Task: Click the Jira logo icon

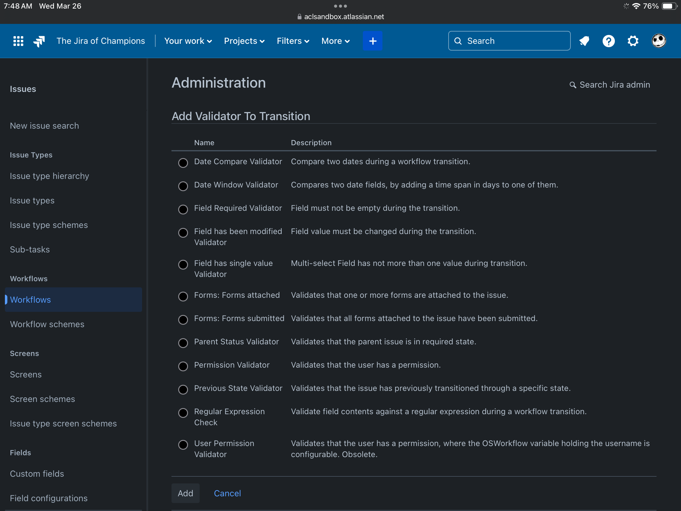Action: [x=39, y=41]
